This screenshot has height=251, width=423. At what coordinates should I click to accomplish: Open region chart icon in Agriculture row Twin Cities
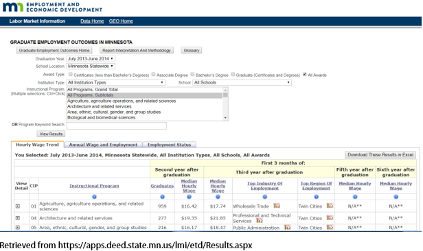[x=330, y=206]
